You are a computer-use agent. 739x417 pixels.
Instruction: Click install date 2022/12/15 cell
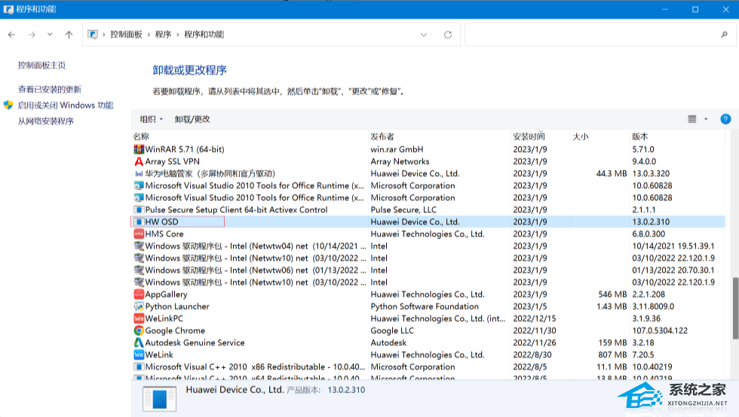point(535,318)
